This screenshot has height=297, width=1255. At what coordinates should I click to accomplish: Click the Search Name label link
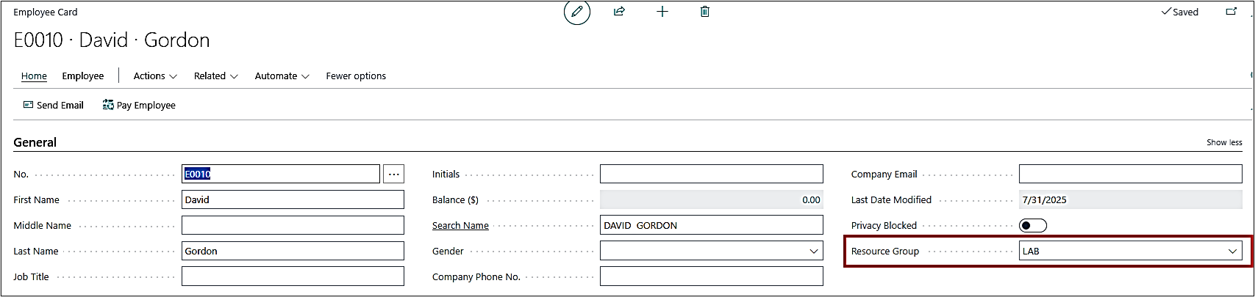(460, 226)
